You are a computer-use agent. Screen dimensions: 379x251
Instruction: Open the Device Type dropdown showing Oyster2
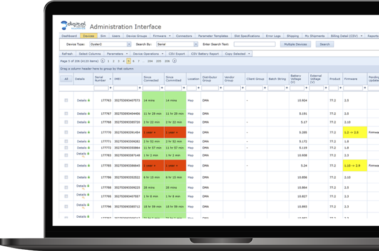coord(129,44)
